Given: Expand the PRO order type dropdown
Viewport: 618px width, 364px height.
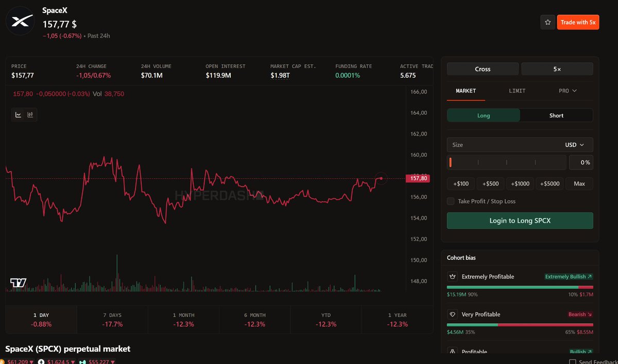Looking at the screenshot, I should [568, 91].
